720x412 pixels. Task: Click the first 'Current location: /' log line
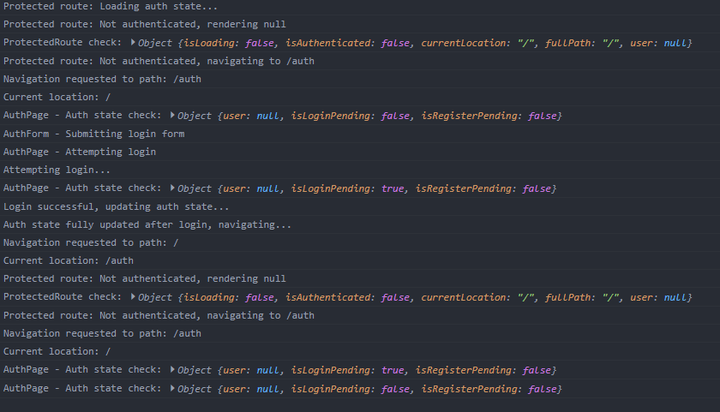point(57,97)
